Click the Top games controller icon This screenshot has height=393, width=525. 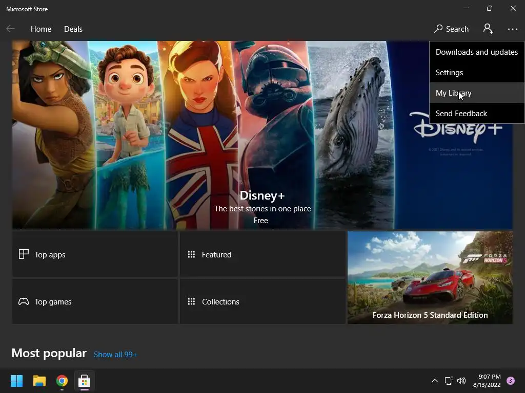(24, 301)
